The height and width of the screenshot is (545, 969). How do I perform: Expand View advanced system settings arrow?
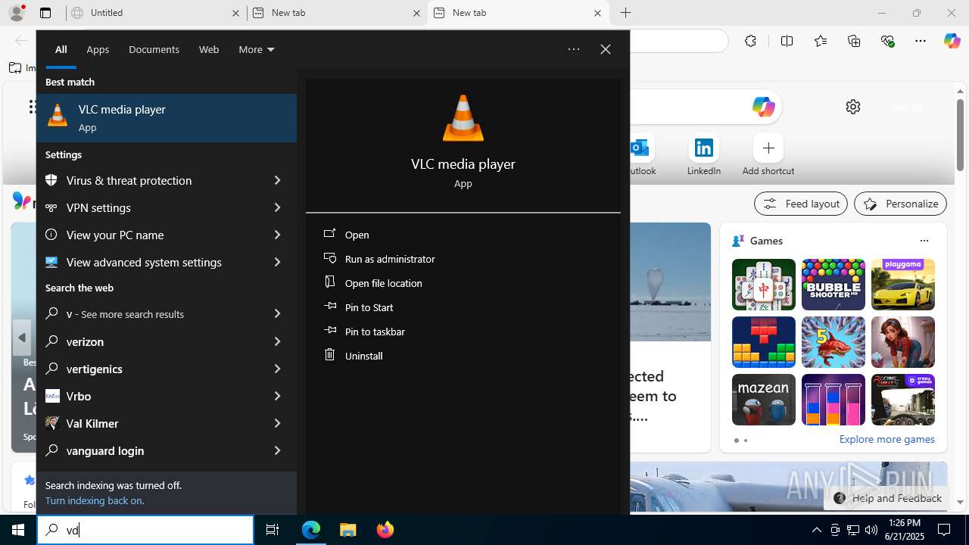pos(277,262)
